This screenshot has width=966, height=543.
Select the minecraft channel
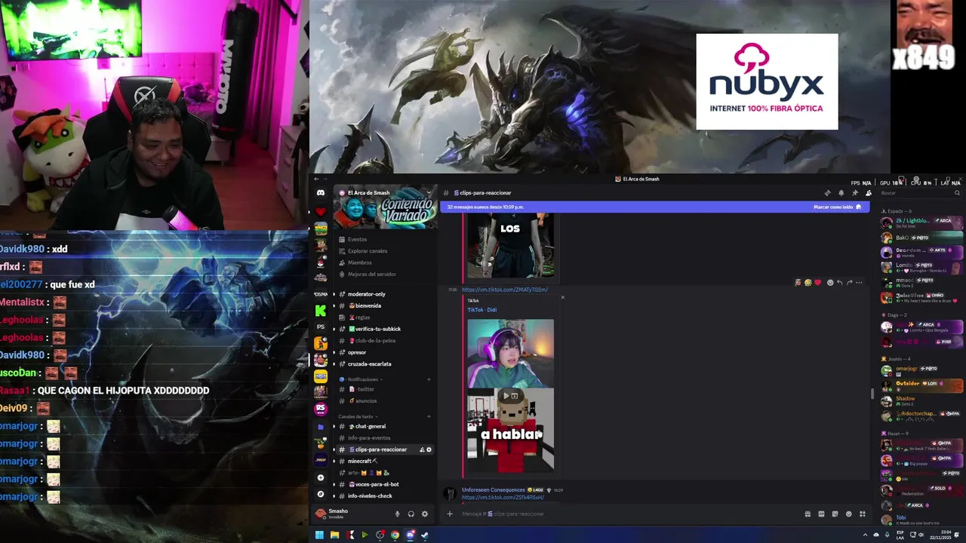tap(385, 461)
